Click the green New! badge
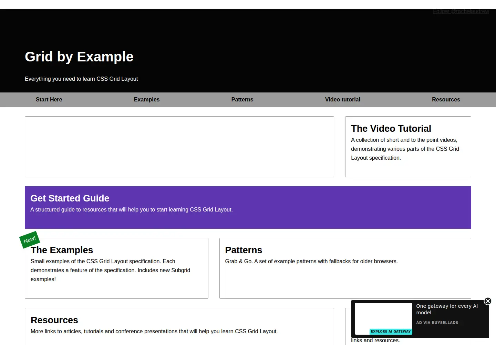The height and width of the screenshot is (345, 496). (30, 240)
